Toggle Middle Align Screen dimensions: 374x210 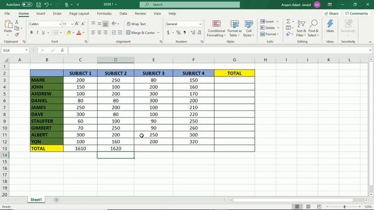(99, 23)
